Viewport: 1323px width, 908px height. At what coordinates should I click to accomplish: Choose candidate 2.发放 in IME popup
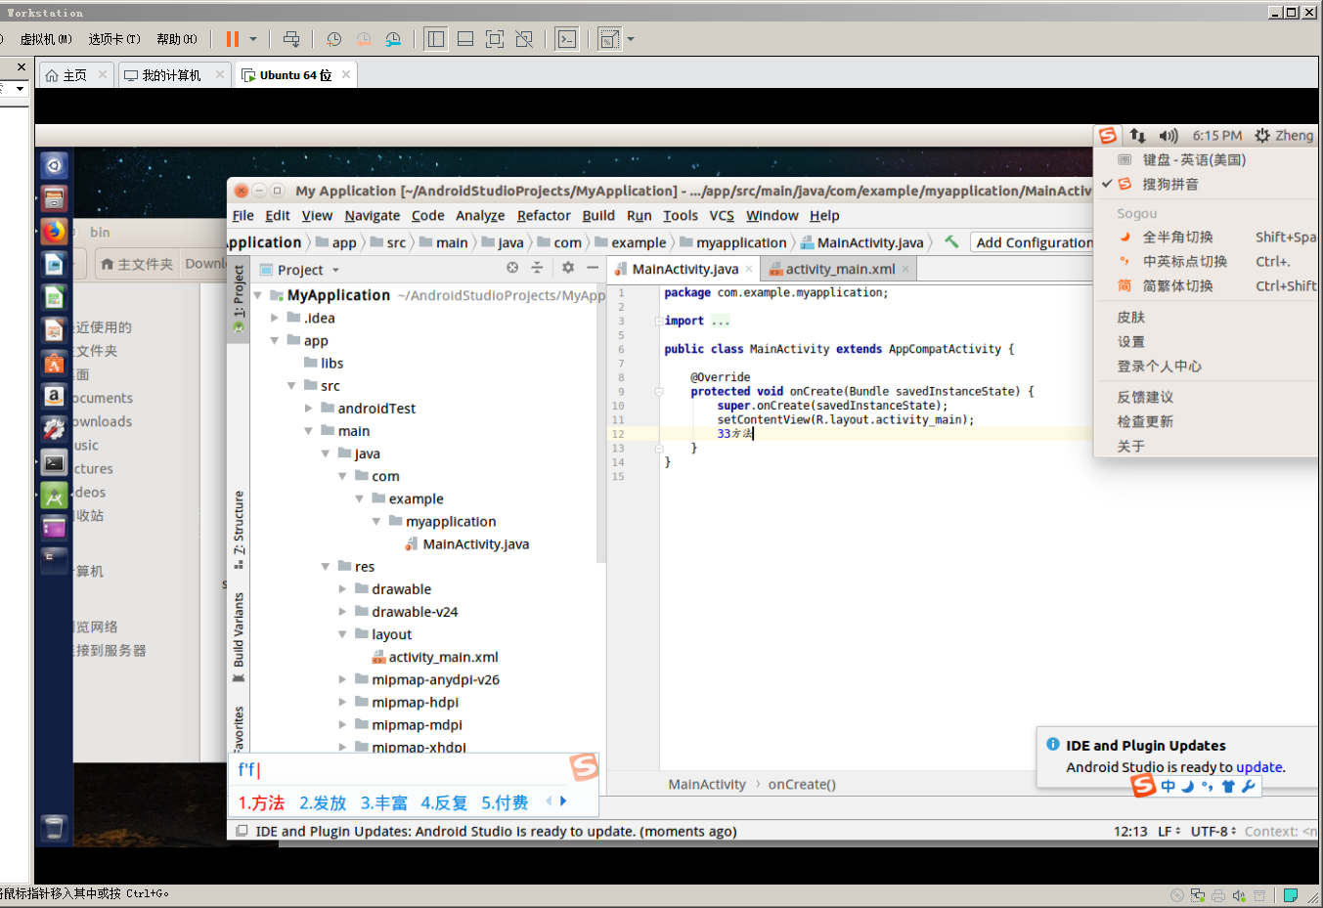click(323, 802)
